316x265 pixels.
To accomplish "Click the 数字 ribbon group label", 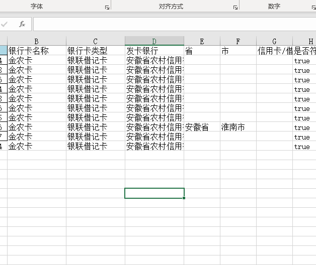I will (274, 6).
